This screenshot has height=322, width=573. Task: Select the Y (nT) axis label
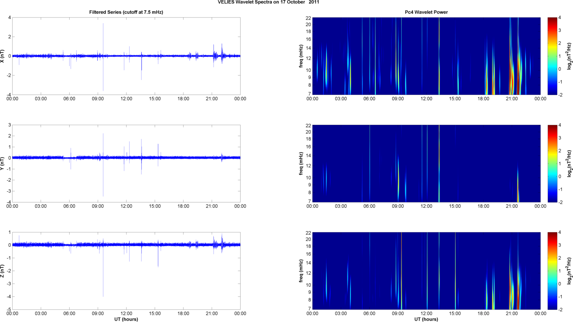tap(3, 163)
